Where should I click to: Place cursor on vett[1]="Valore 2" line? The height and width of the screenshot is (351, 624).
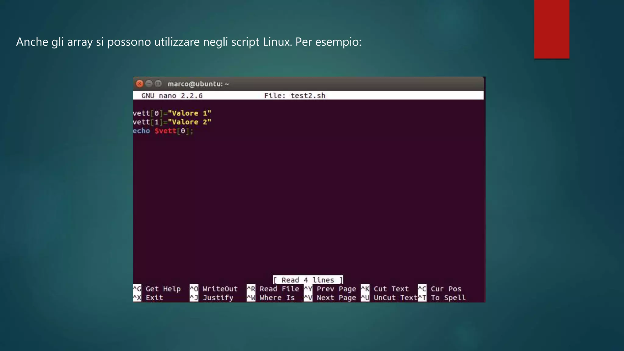[172, 122]
